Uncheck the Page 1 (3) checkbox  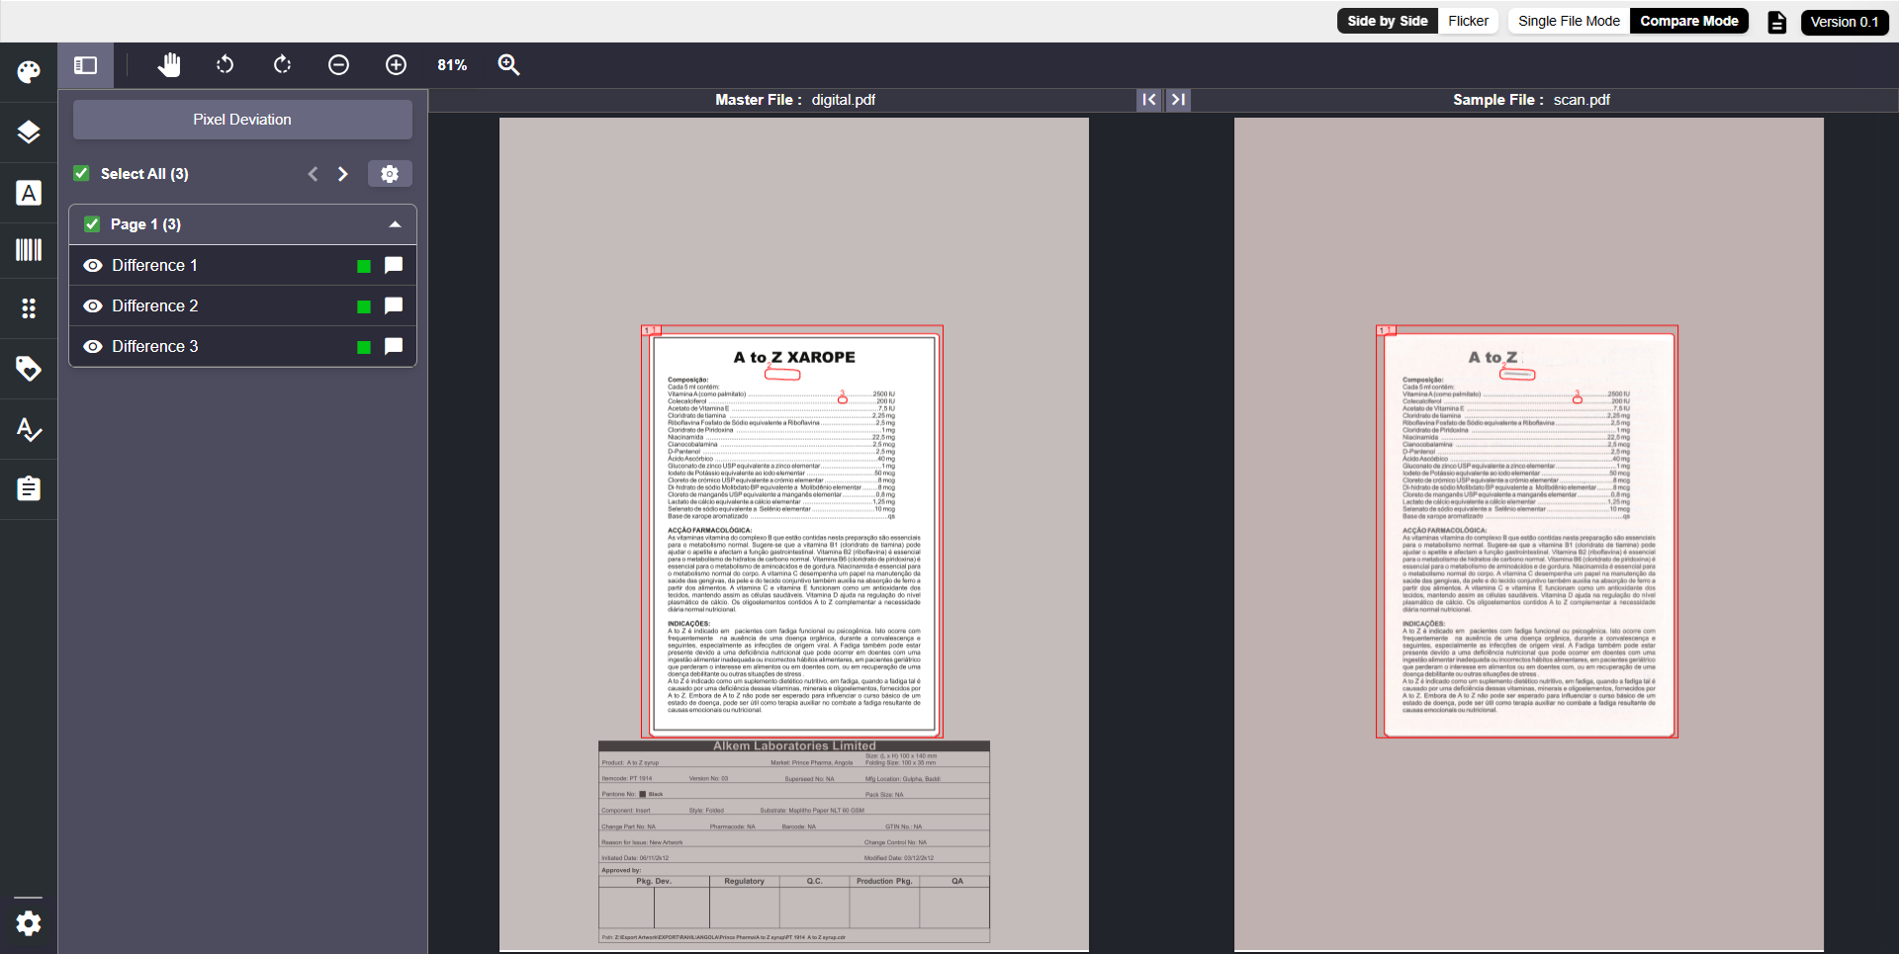tap(92, 224)
